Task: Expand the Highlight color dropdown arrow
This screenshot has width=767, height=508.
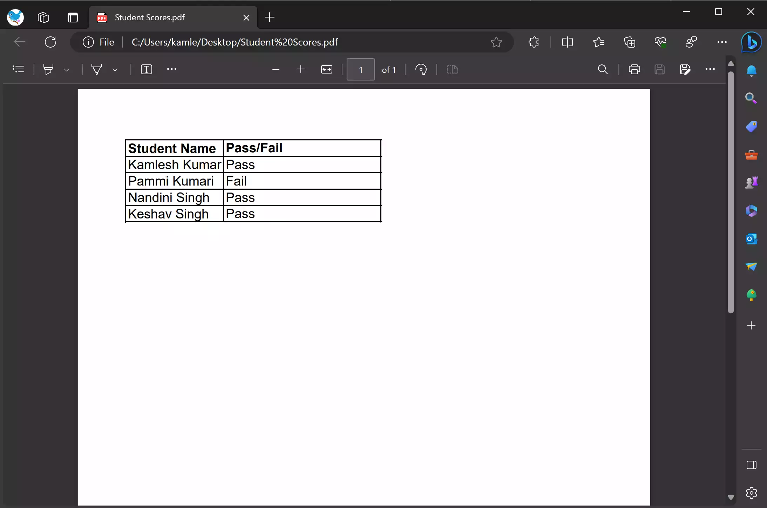Action: pyautogui.click(x=67, y=70)
